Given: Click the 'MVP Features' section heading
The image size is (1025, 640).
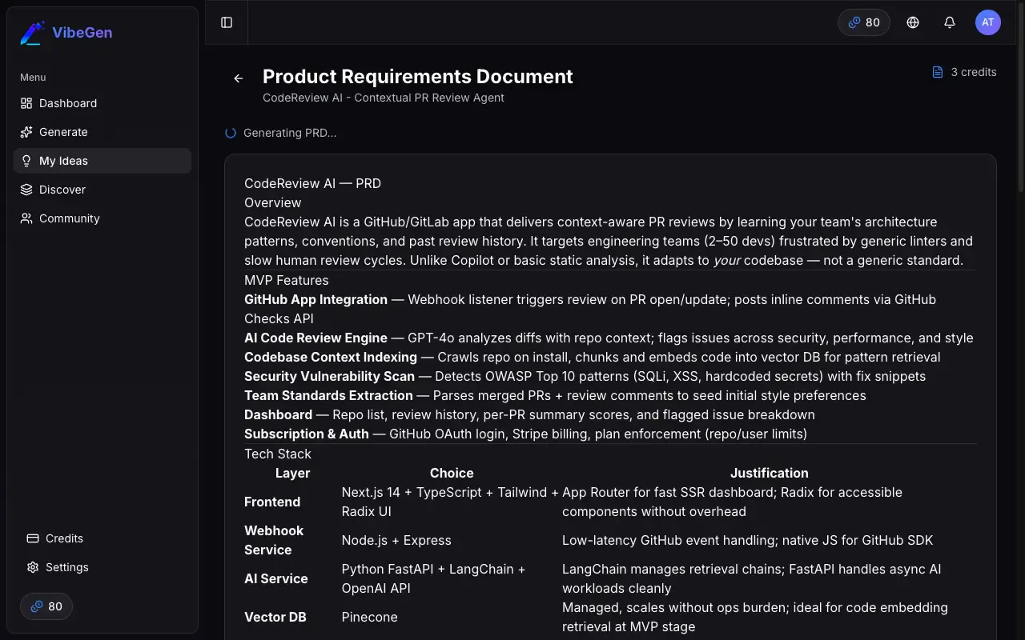Looking at the screenshot, I should (x=287, y=280).
